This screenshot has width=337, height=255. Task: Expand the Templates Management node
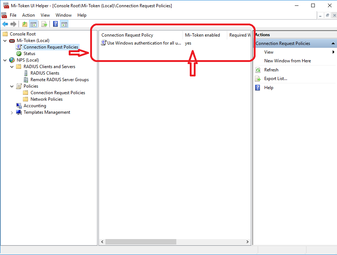[12, 113]
